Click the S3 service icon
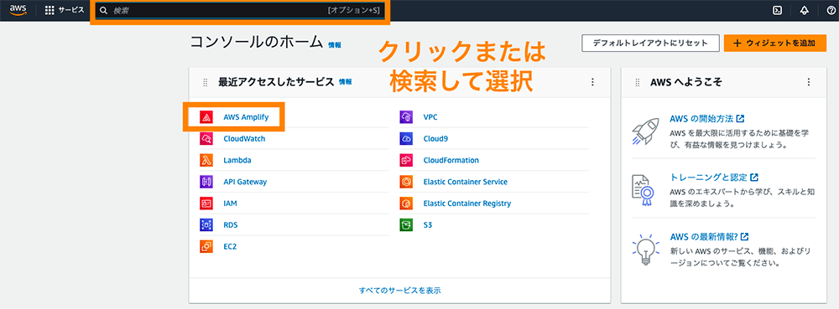This screenshot has height=309, width=839. [x=406, y=225]
